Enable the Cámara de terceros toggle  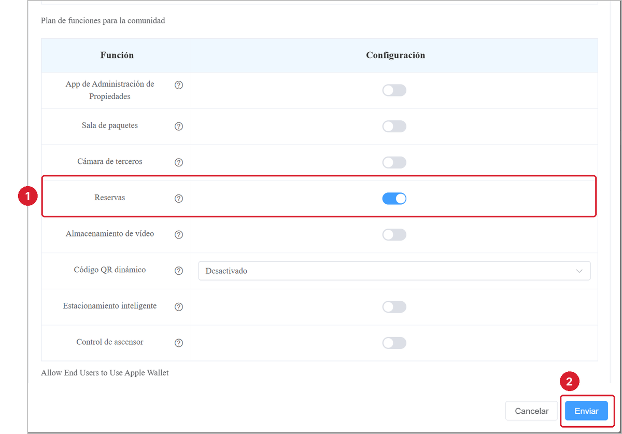(394, 163)
